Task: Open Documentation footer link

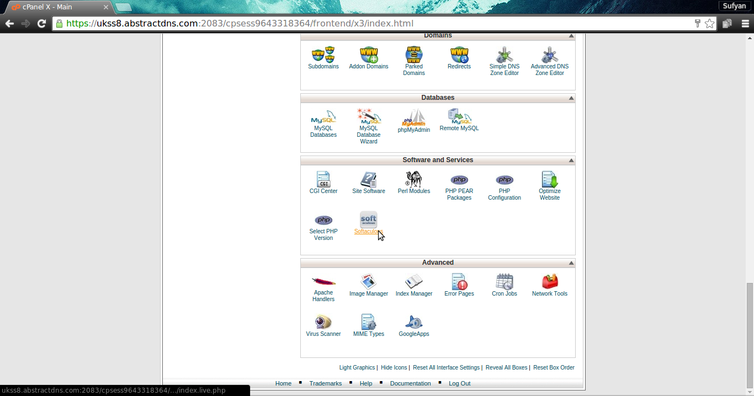Action: click(411, 383)
